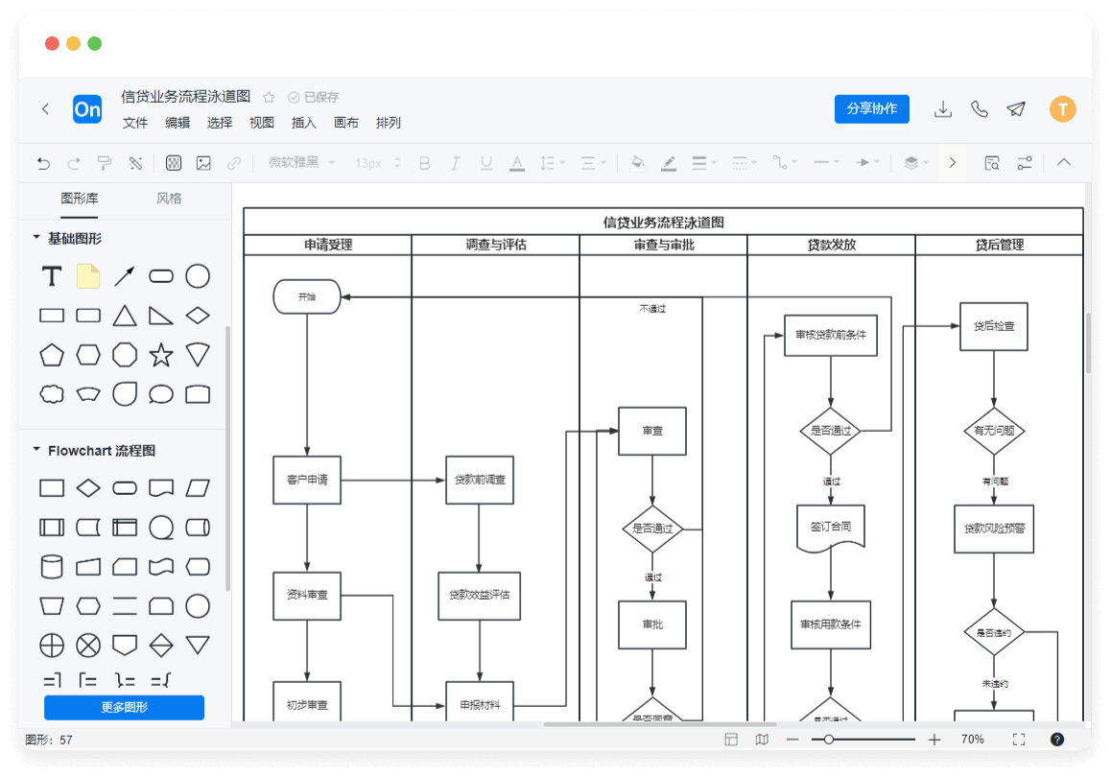Click the 分享协作 button
The width and height of the screenshot is (1111, 777).
pyautogui.click(x=871, y=109)
